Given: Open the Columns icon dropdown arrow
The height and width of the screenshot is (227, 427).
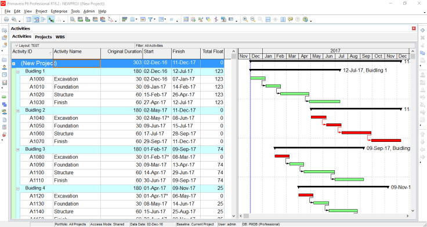Looking at the screenshot, I should pyautogui.click(x=136, y=19).
